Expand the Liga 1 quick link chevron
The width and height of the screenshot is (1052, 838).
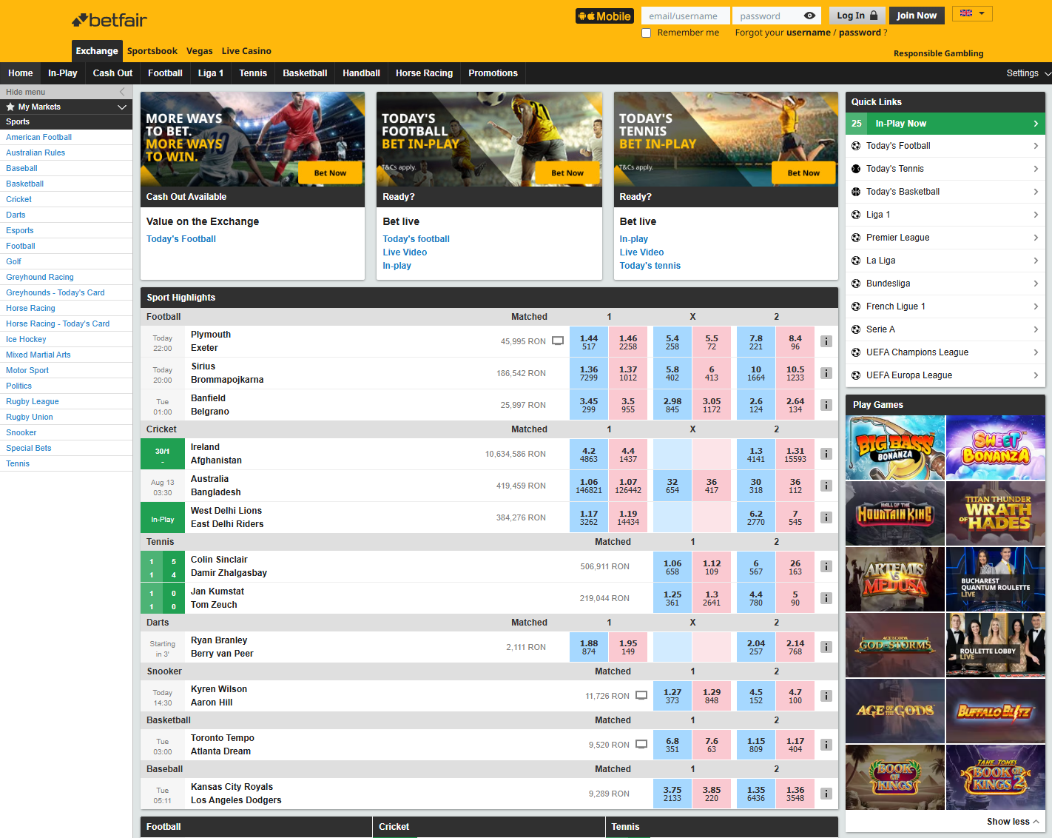pos(1036,215)
